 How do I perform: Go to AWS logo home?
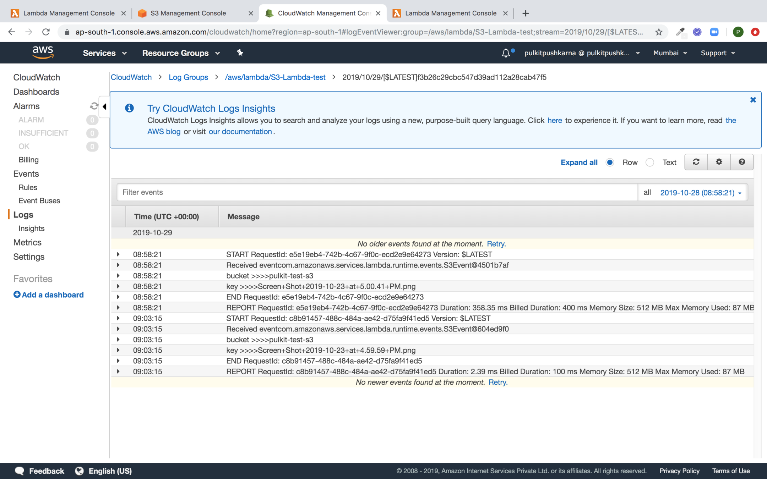pyautogui.click(x=43, y=53)
